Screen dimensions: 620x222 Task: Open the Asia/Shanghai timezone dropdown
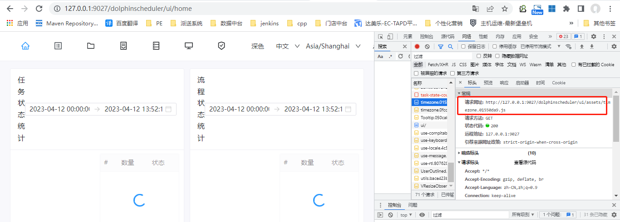[x=333, y=46]
